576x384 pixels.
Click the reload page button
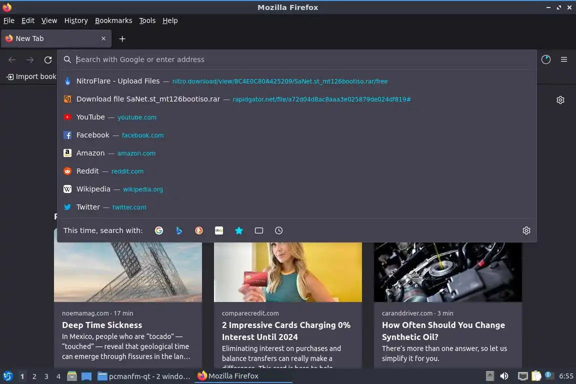48,59
